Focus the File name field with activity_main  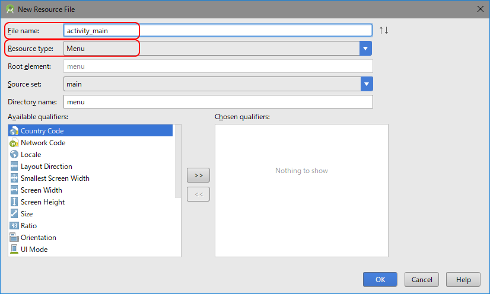coord(218,31)
